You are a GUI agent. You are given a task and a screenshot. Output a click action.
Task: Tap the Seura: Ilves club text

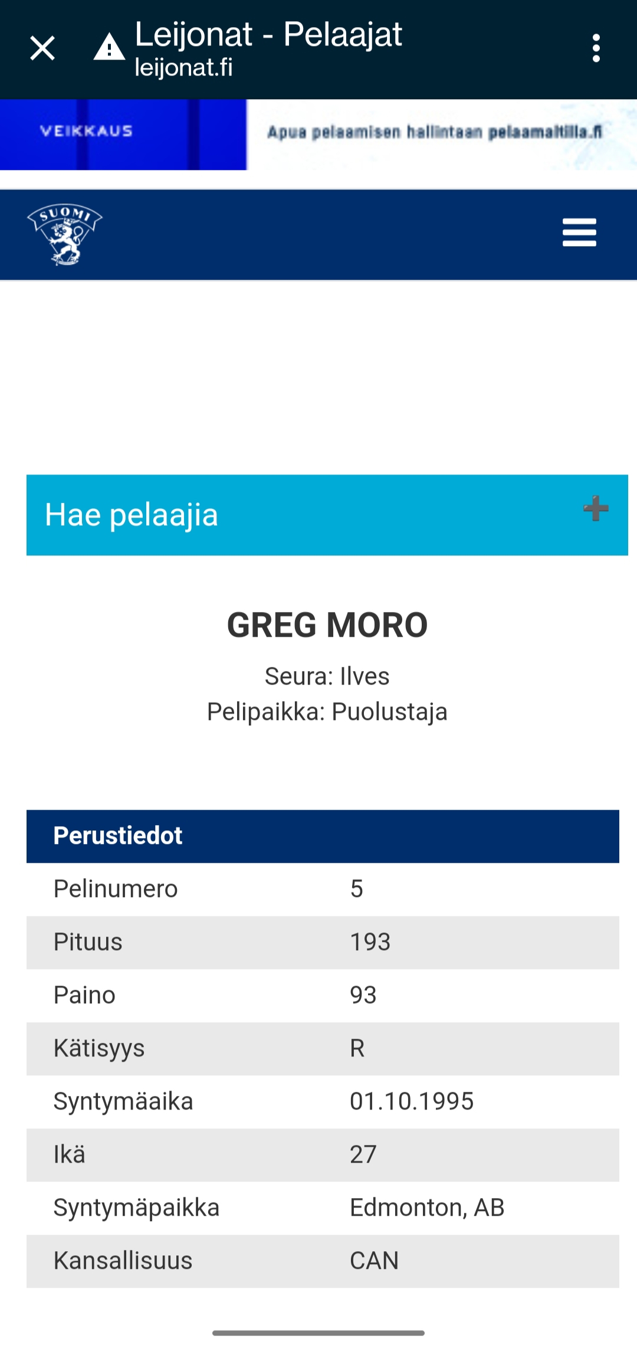point(327,676)
